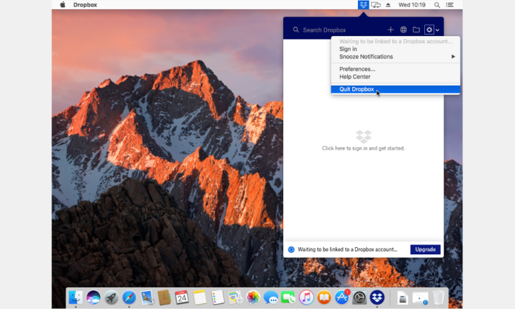Image resolution: width=515 pixels, height=309 pixels.
Task: Open iTunes in the dock
Action: 306,298
